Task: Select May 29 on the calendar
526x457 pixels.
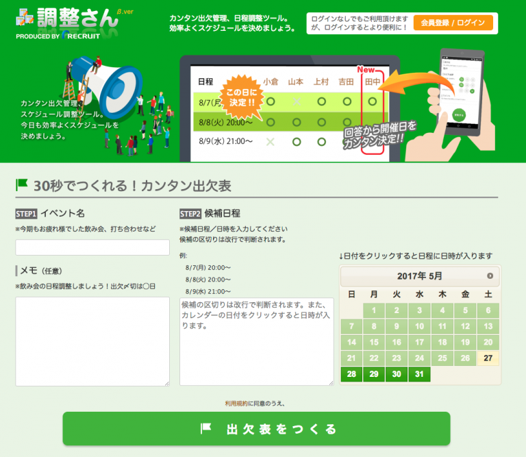Action: point(374,374)
